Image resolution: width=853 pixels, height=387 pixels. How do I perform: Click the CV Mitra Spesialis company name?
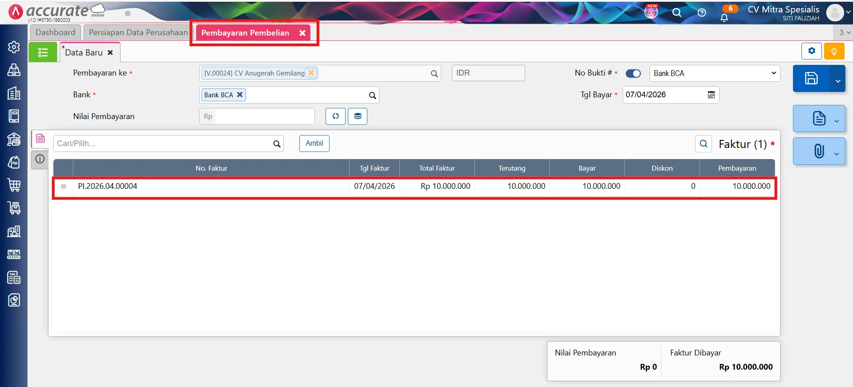pyautogui.click(x=783, y=9)
